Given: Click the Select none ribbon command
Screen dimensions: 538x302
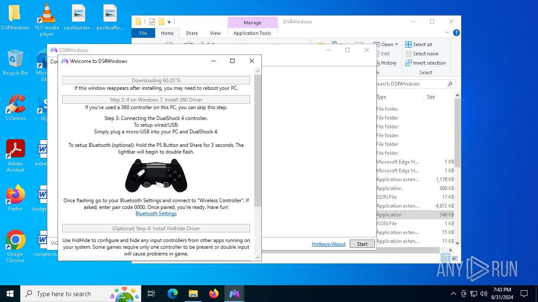Looking at the screenshot, I should 422,54.
